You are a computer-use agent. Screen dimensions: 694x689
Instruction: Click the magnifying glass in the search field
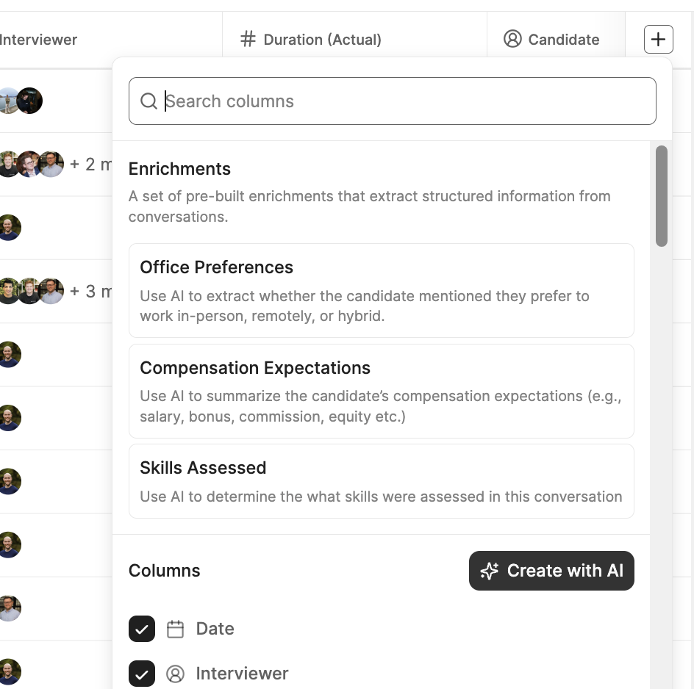point(149,101)
